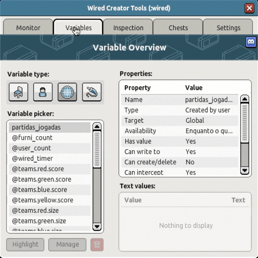The width and height of the screenshot is (258, 258).
Task: Click the Highlight button
Action: click(25, 244)
